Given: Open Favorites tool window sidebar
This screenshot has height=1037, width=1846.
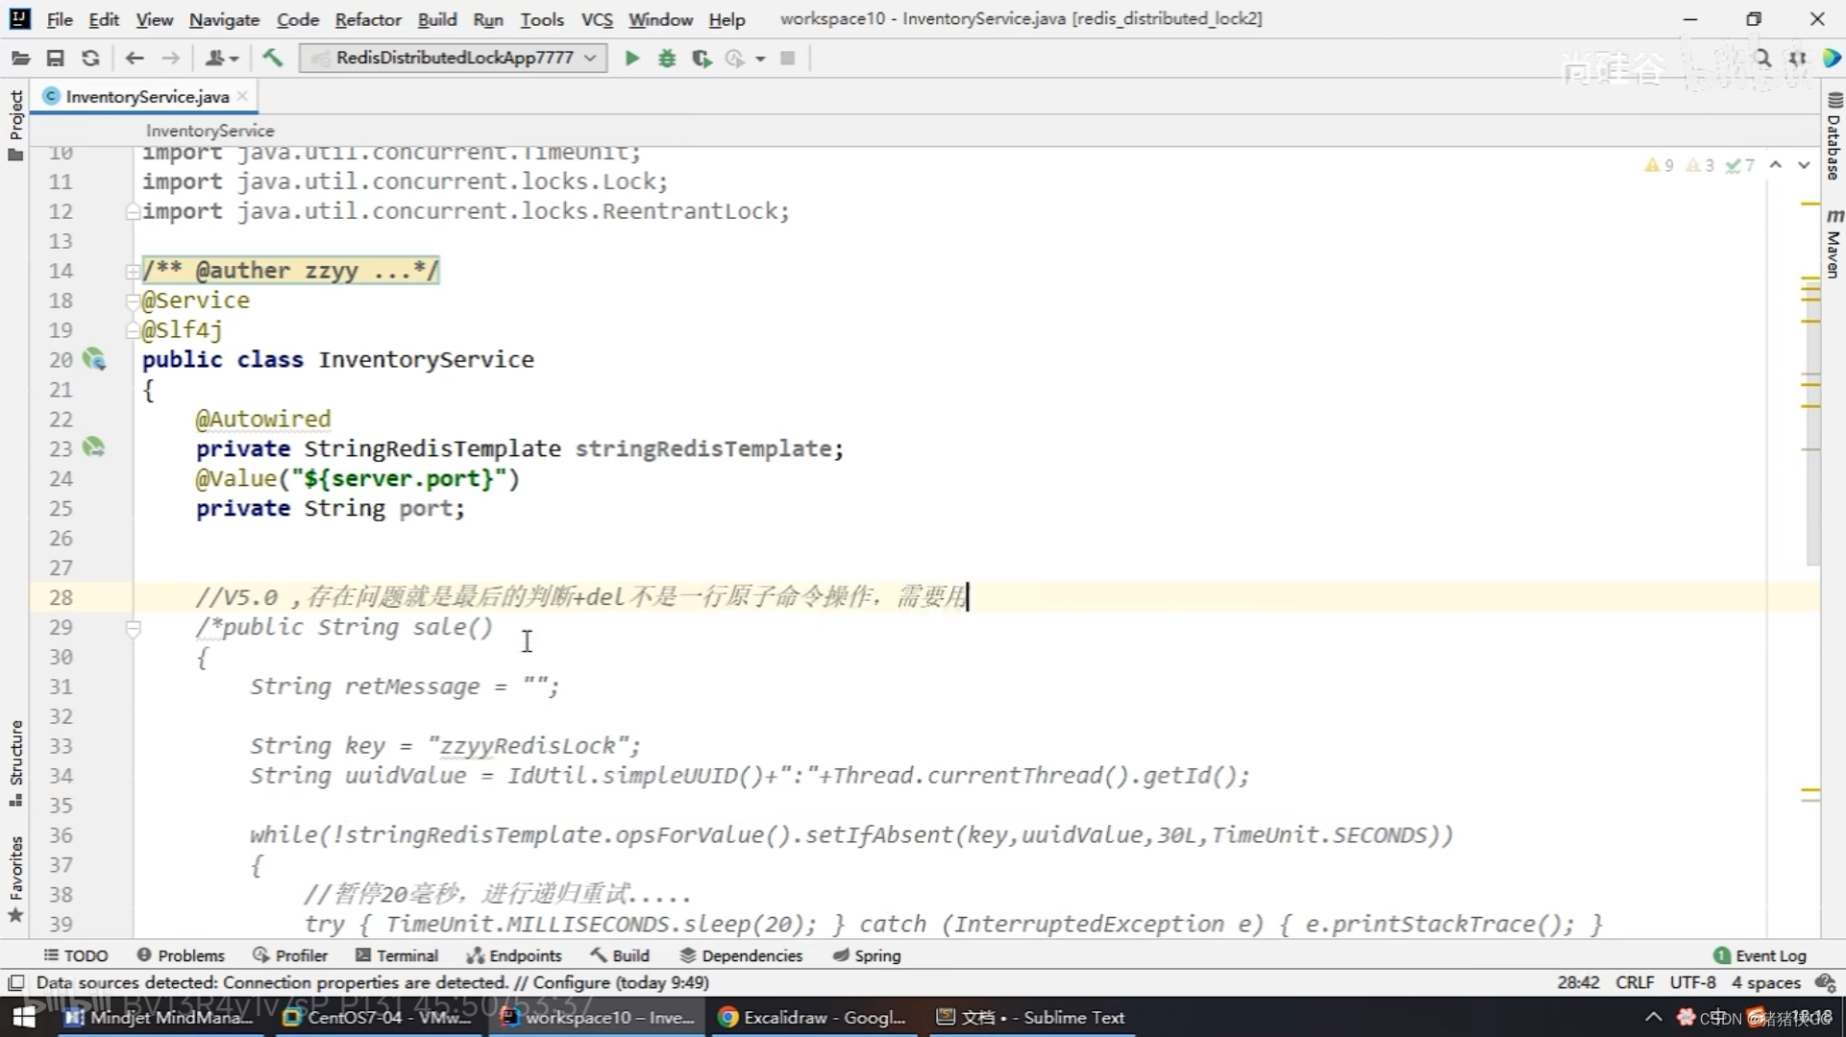Looking at the screenshot, I should coord(15,879).
